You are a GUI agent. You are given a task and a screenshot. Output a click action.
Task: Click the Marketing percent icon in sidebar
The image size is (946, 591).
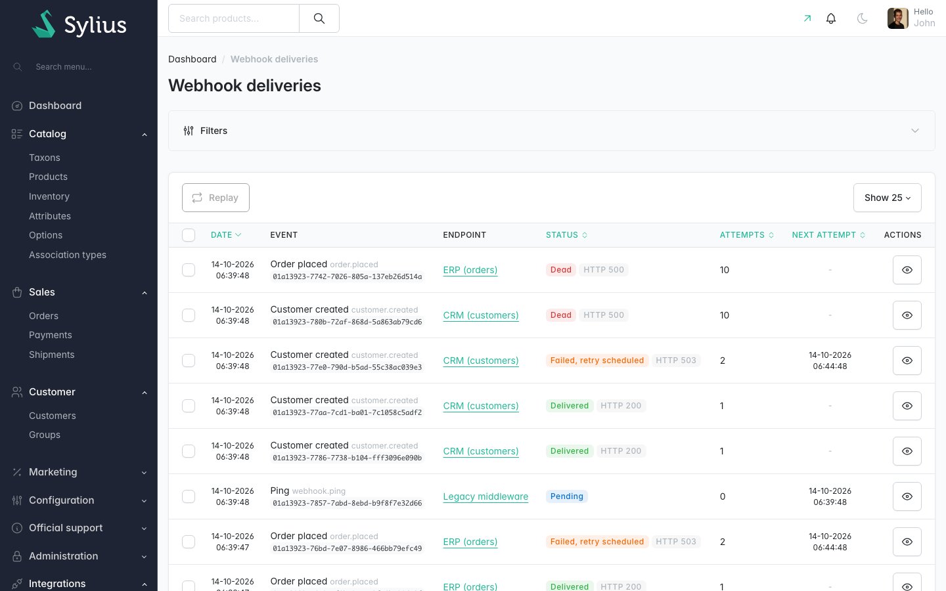coord(17,472)
